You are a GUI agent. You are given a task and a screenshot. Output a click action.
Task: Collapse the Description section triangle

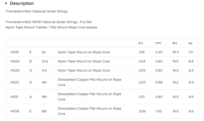click(6, 4)
